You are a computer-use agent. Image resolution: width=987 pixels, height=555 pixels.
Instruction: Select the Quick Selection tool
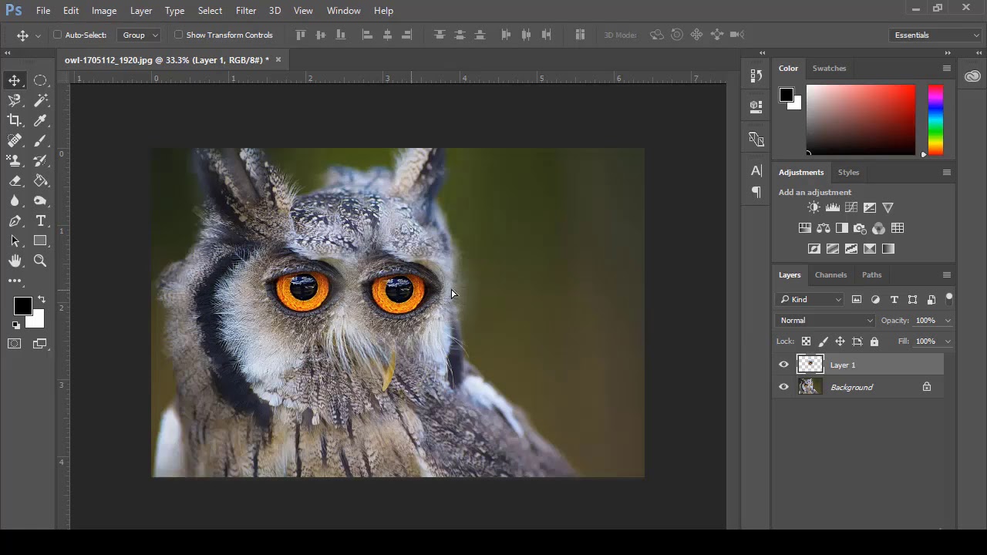tap(15, 100)
